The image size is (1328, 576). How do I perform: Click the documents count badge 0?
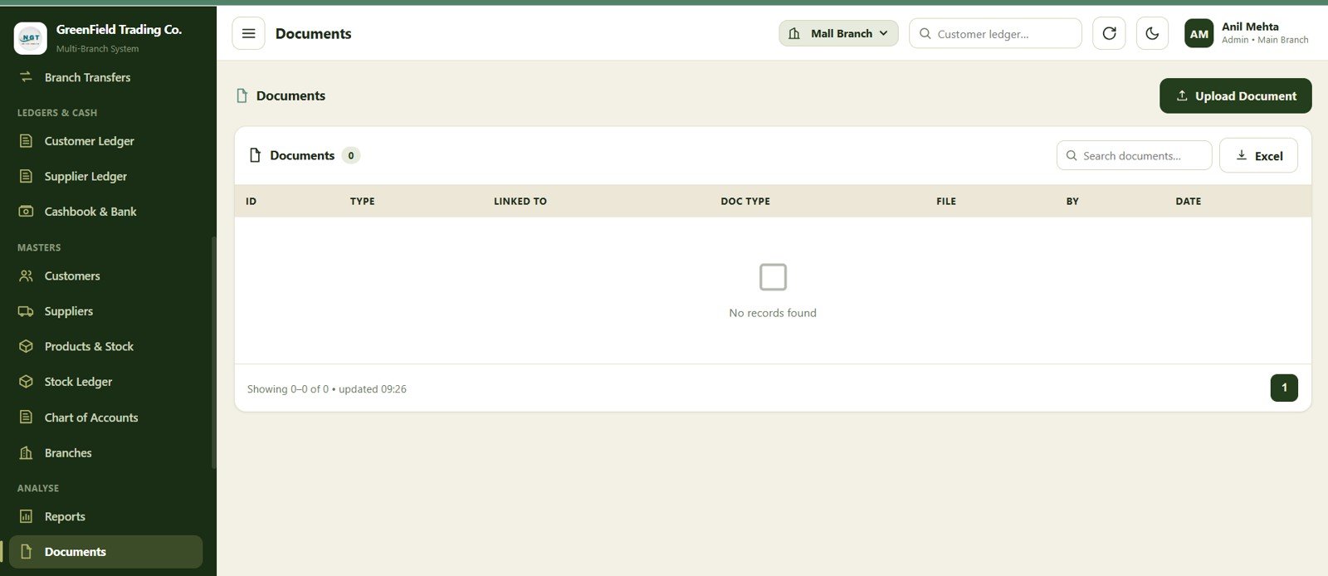351,155
